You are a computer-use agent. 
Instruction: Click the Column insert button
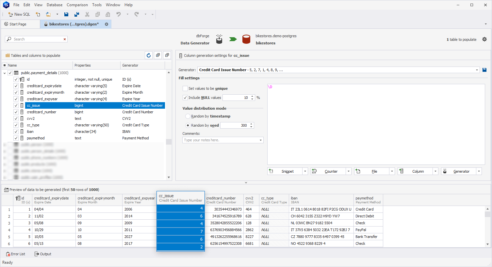coord(415,171)
